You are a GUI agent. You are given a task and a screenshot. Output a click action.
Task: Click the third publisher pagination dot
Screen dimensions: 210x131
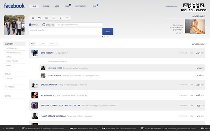(x=107, y=37)
